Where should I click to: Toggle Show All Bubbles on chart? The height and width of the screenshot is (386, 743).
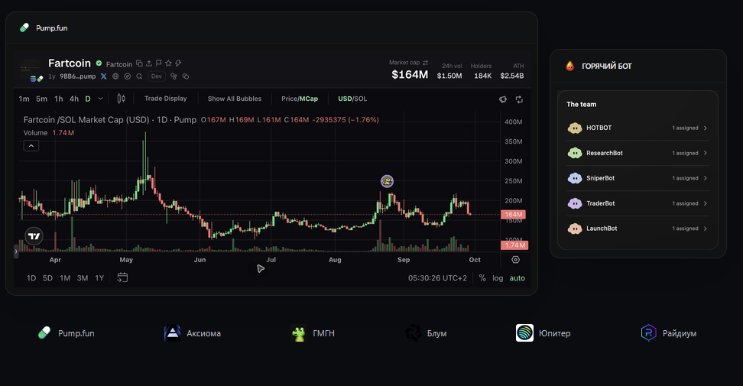[x=235, y=99]
